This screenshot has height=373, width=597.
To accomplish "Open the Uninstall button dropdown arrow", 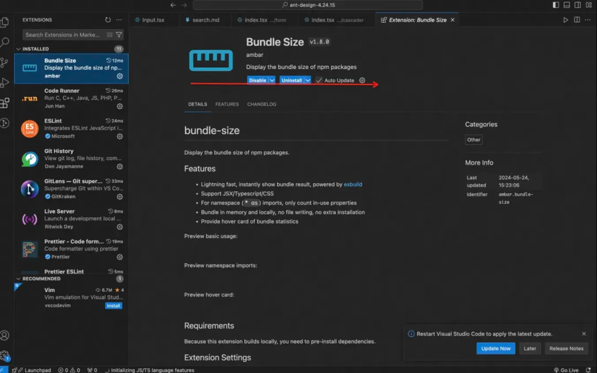I will [x=308, y=80].
